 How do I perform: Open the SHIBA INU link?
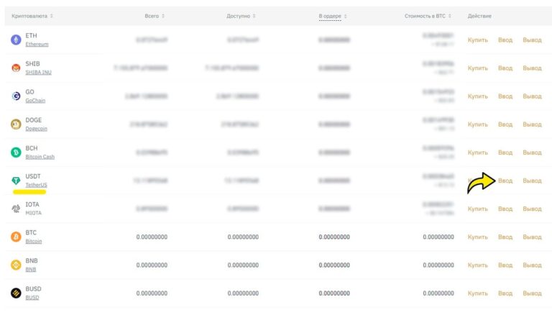[38, 72]
